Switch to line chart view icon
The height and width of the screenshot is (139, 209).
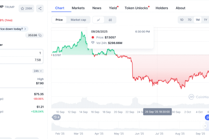point(99,20)
